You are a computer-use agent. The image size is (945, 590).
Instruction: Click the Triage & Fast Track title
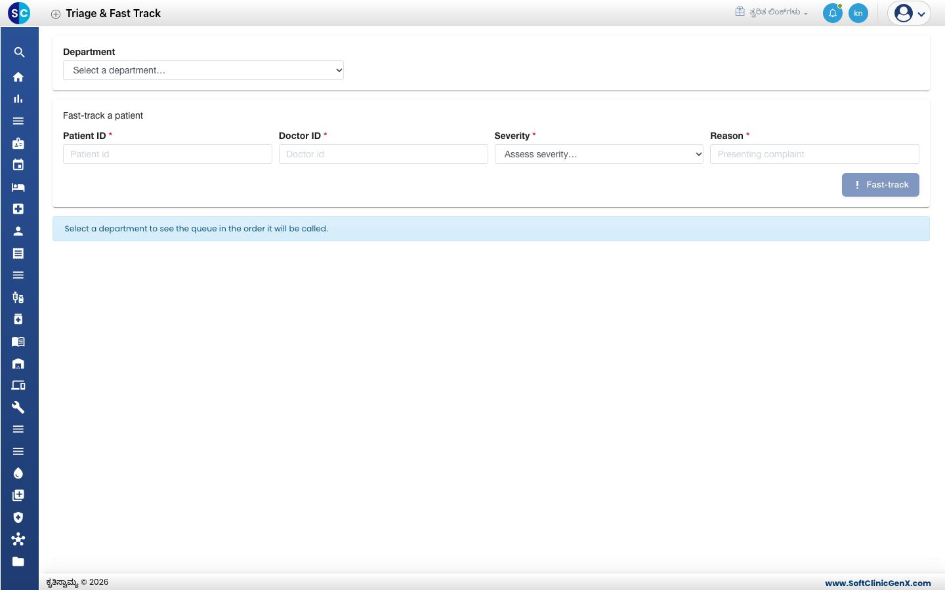pyautogui.click(x=114, y=13)
